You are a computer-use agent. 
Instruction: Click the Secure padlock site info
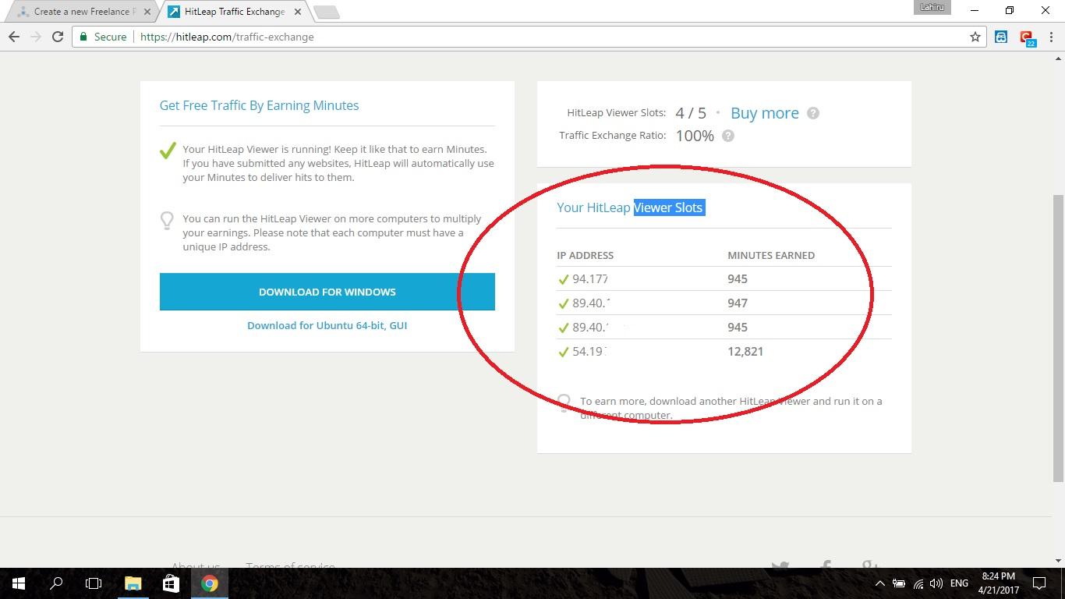[x=102, y=37]
